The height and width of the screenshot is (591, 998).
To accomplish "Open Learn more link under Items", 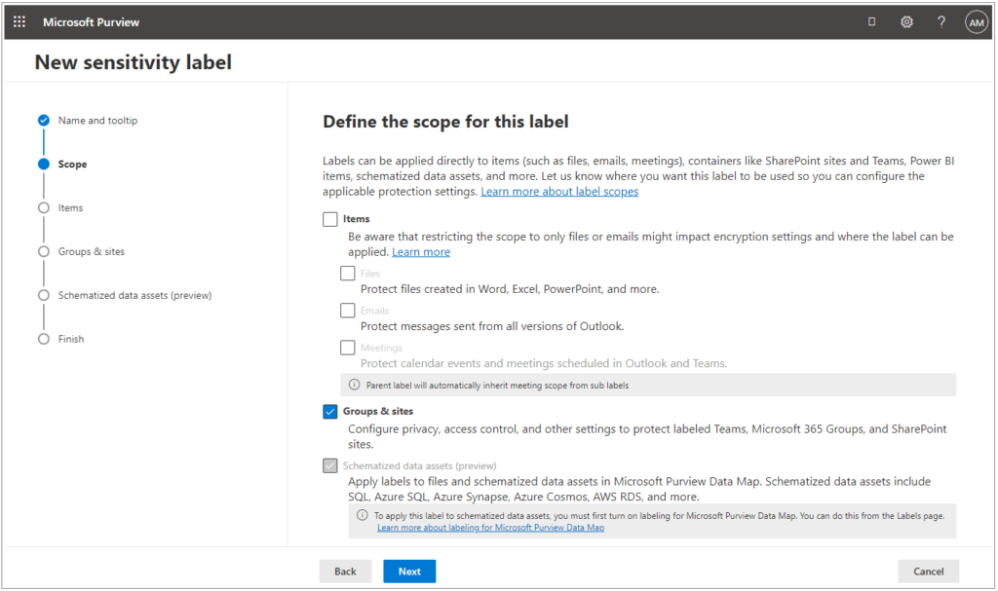I will 421,252.
